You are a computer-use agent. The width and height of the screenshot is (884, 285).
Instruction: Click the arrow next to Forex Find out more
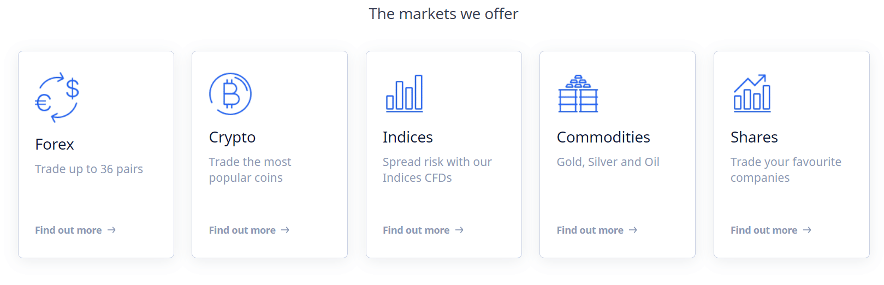pos(112,230)
